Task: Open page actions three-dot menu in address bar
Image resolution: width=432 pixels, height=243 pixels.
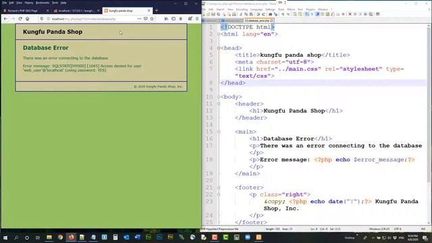Action: pos(139,19)
